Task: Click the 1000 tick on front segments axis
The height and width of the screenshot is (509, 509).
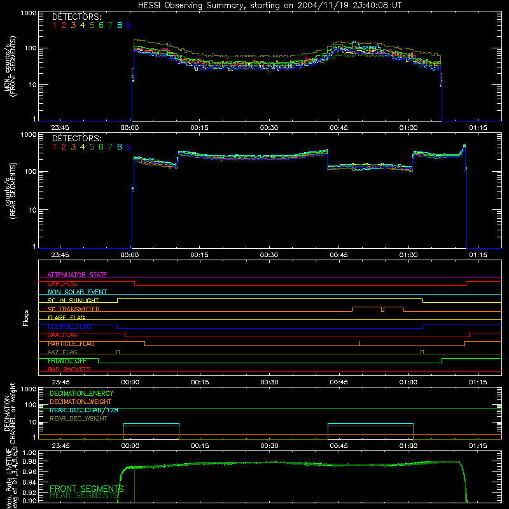Action: tap(29, 13)
